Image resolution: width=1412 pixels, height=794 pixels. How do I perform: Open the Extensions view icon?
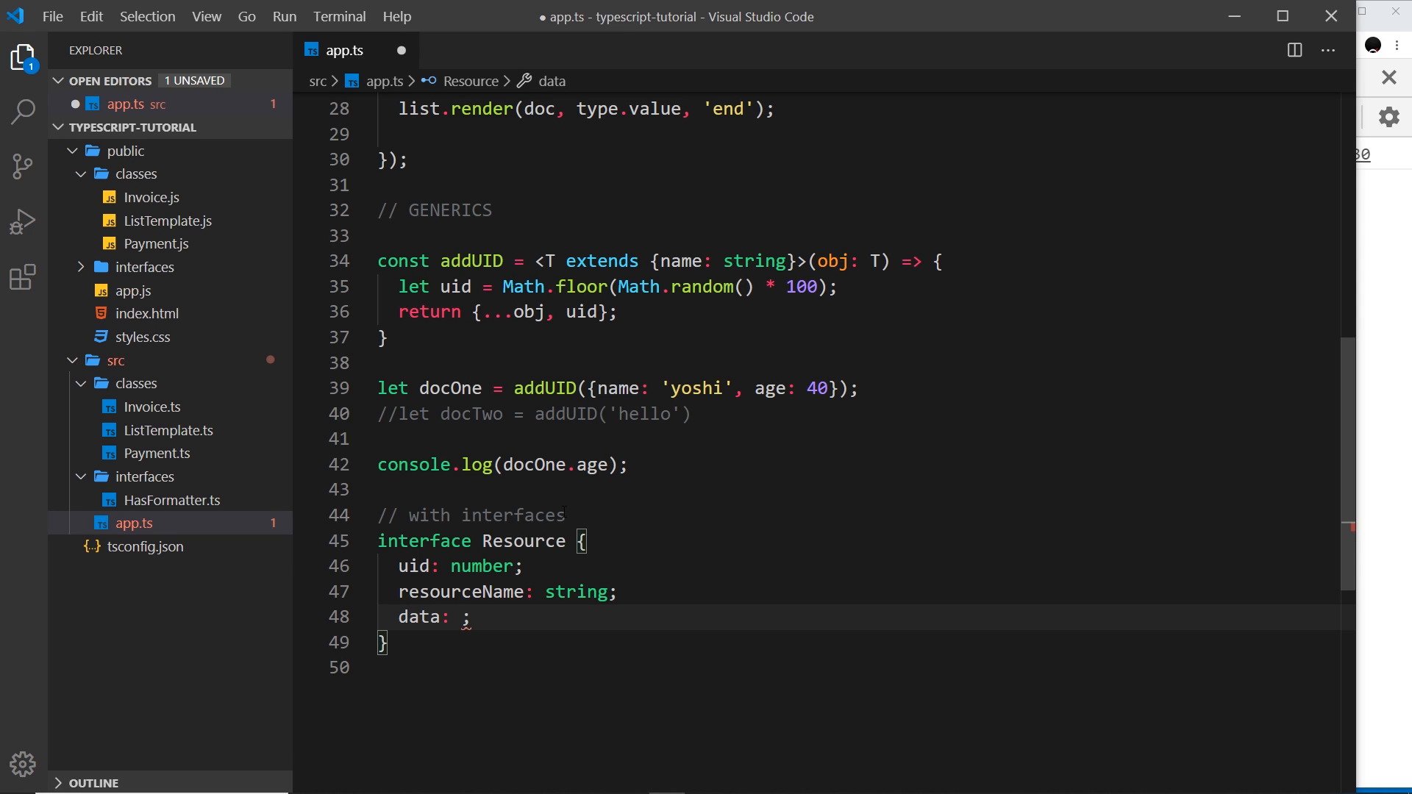[24, 277]
